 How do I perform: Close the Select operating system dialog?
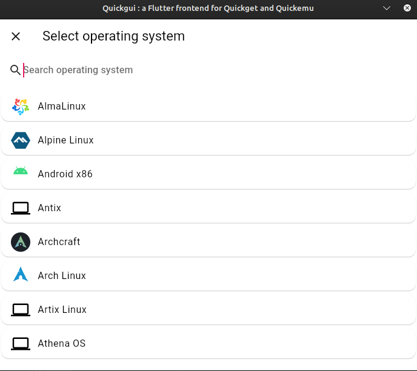[x=16, y=36]
